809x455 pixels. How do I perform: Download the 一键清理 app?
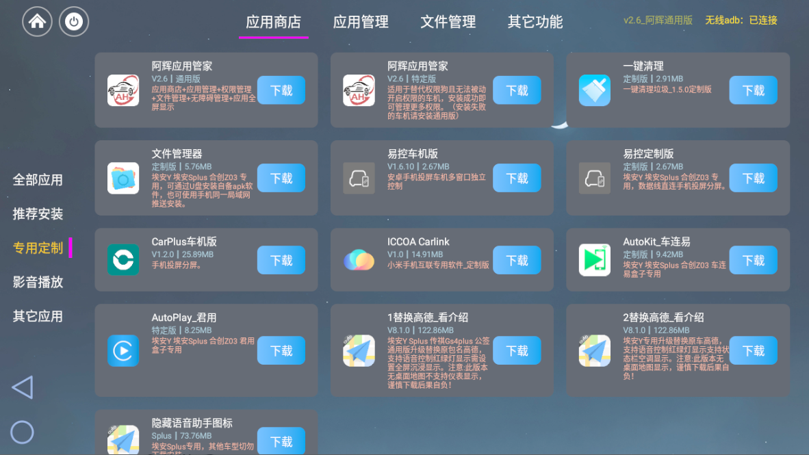(x=754, y=90)
